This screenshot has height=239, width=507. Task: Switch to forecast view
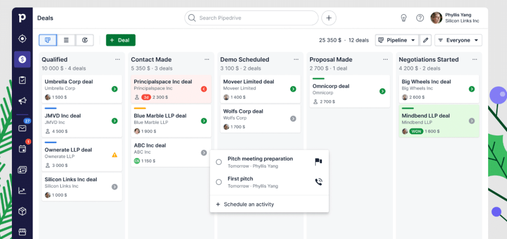(85, 40)
